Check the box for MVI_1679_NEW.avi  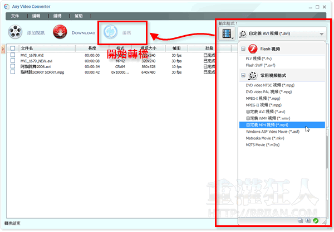(13, 61)
